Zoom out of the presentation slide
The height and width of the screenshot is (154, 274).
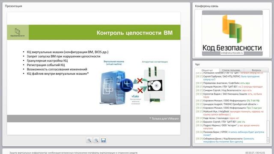point(96,140)
